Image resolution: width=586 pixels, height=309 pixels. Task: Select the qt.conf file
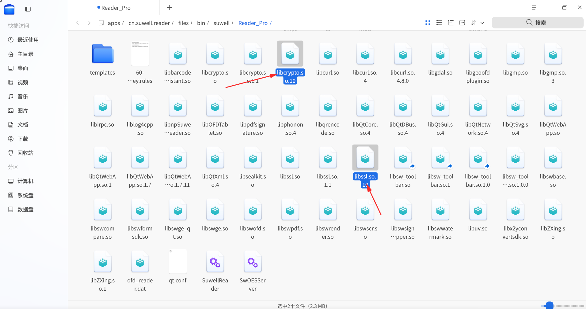pos(178,262)
